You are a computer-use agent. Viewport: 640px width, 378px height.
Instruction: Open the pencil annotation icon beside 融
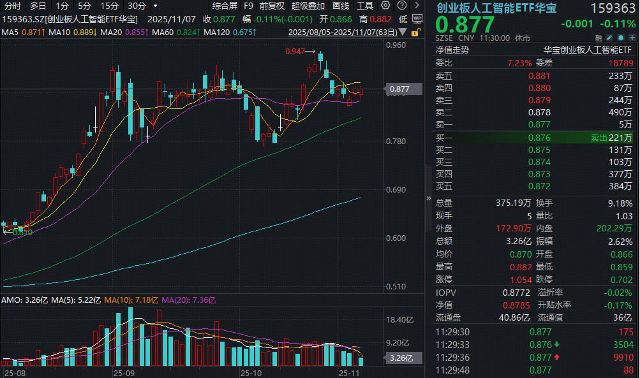(609, 38)
